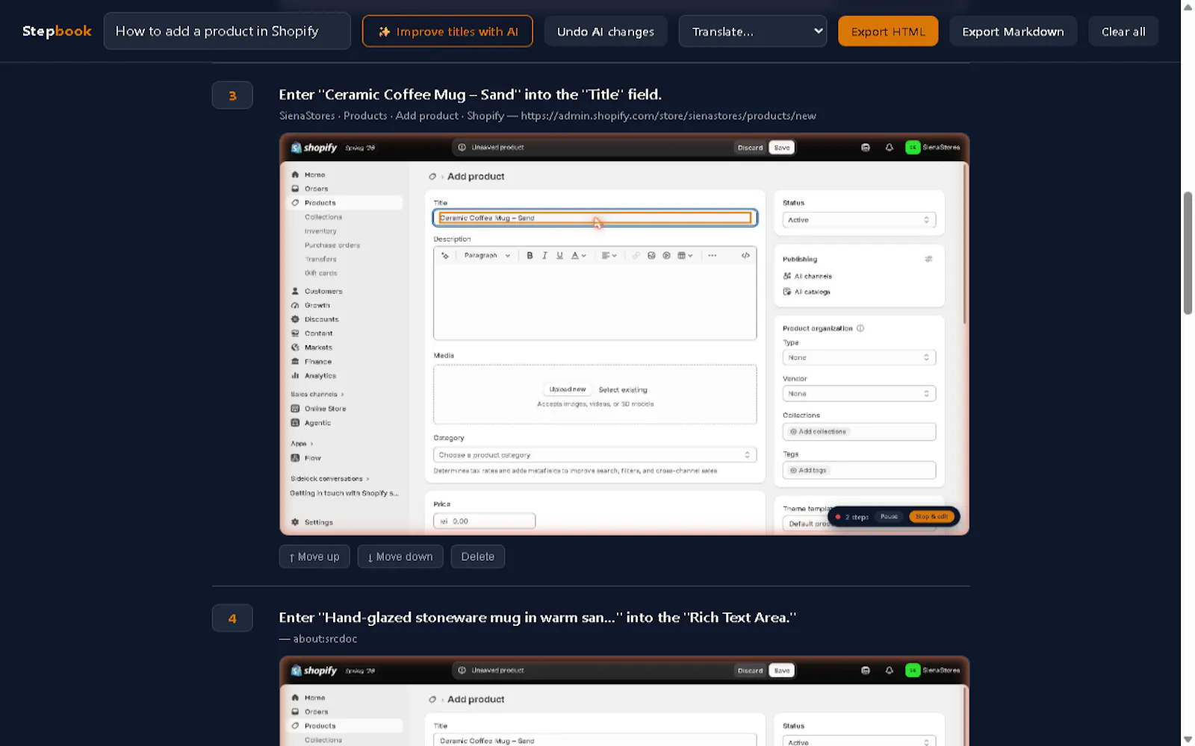1195x746 pixels.
Task: Click alignment icon in step 3 description toolbar
Action: point(609,255)
